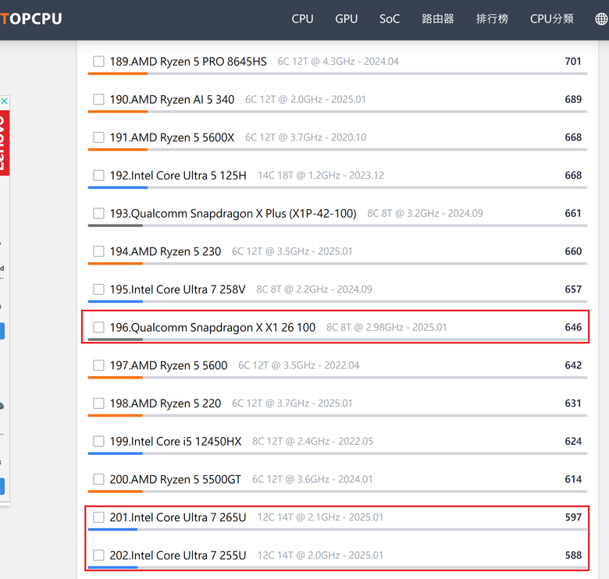Image resolution: width=609 pixels, height=579 pixels.
Task: Open the 排行榜 menu item
Action: 492,19
